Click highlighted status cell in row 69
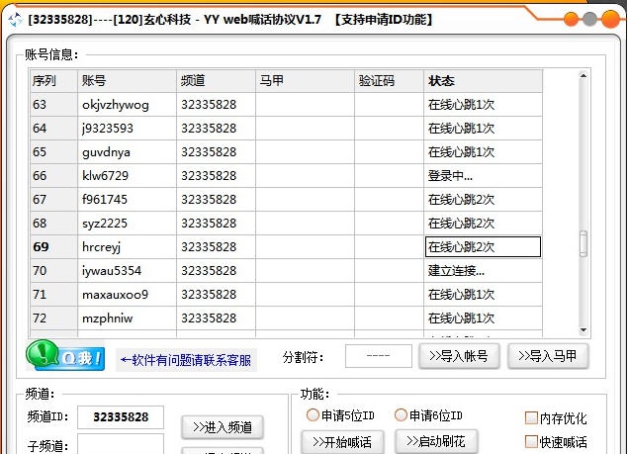The image size is (628, 454). (x=483, y=247)
